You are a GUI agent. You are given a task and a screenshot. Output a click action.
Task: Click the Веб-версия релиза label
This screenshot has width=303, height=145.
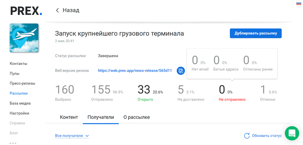click(x=72, y=70)
